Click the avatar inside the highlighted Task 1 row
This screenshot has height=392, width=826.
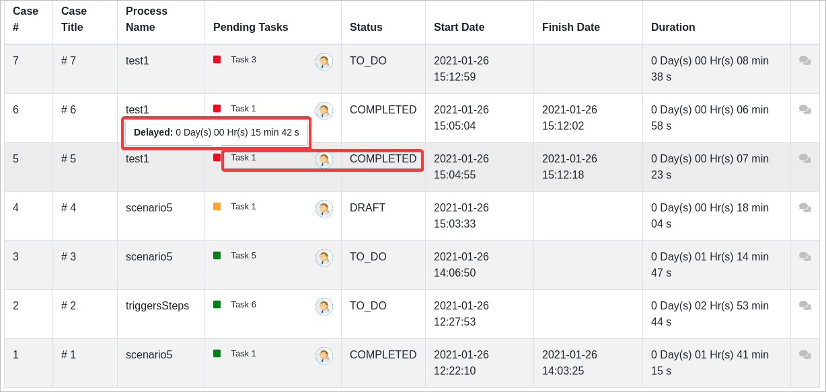[324, 160]
